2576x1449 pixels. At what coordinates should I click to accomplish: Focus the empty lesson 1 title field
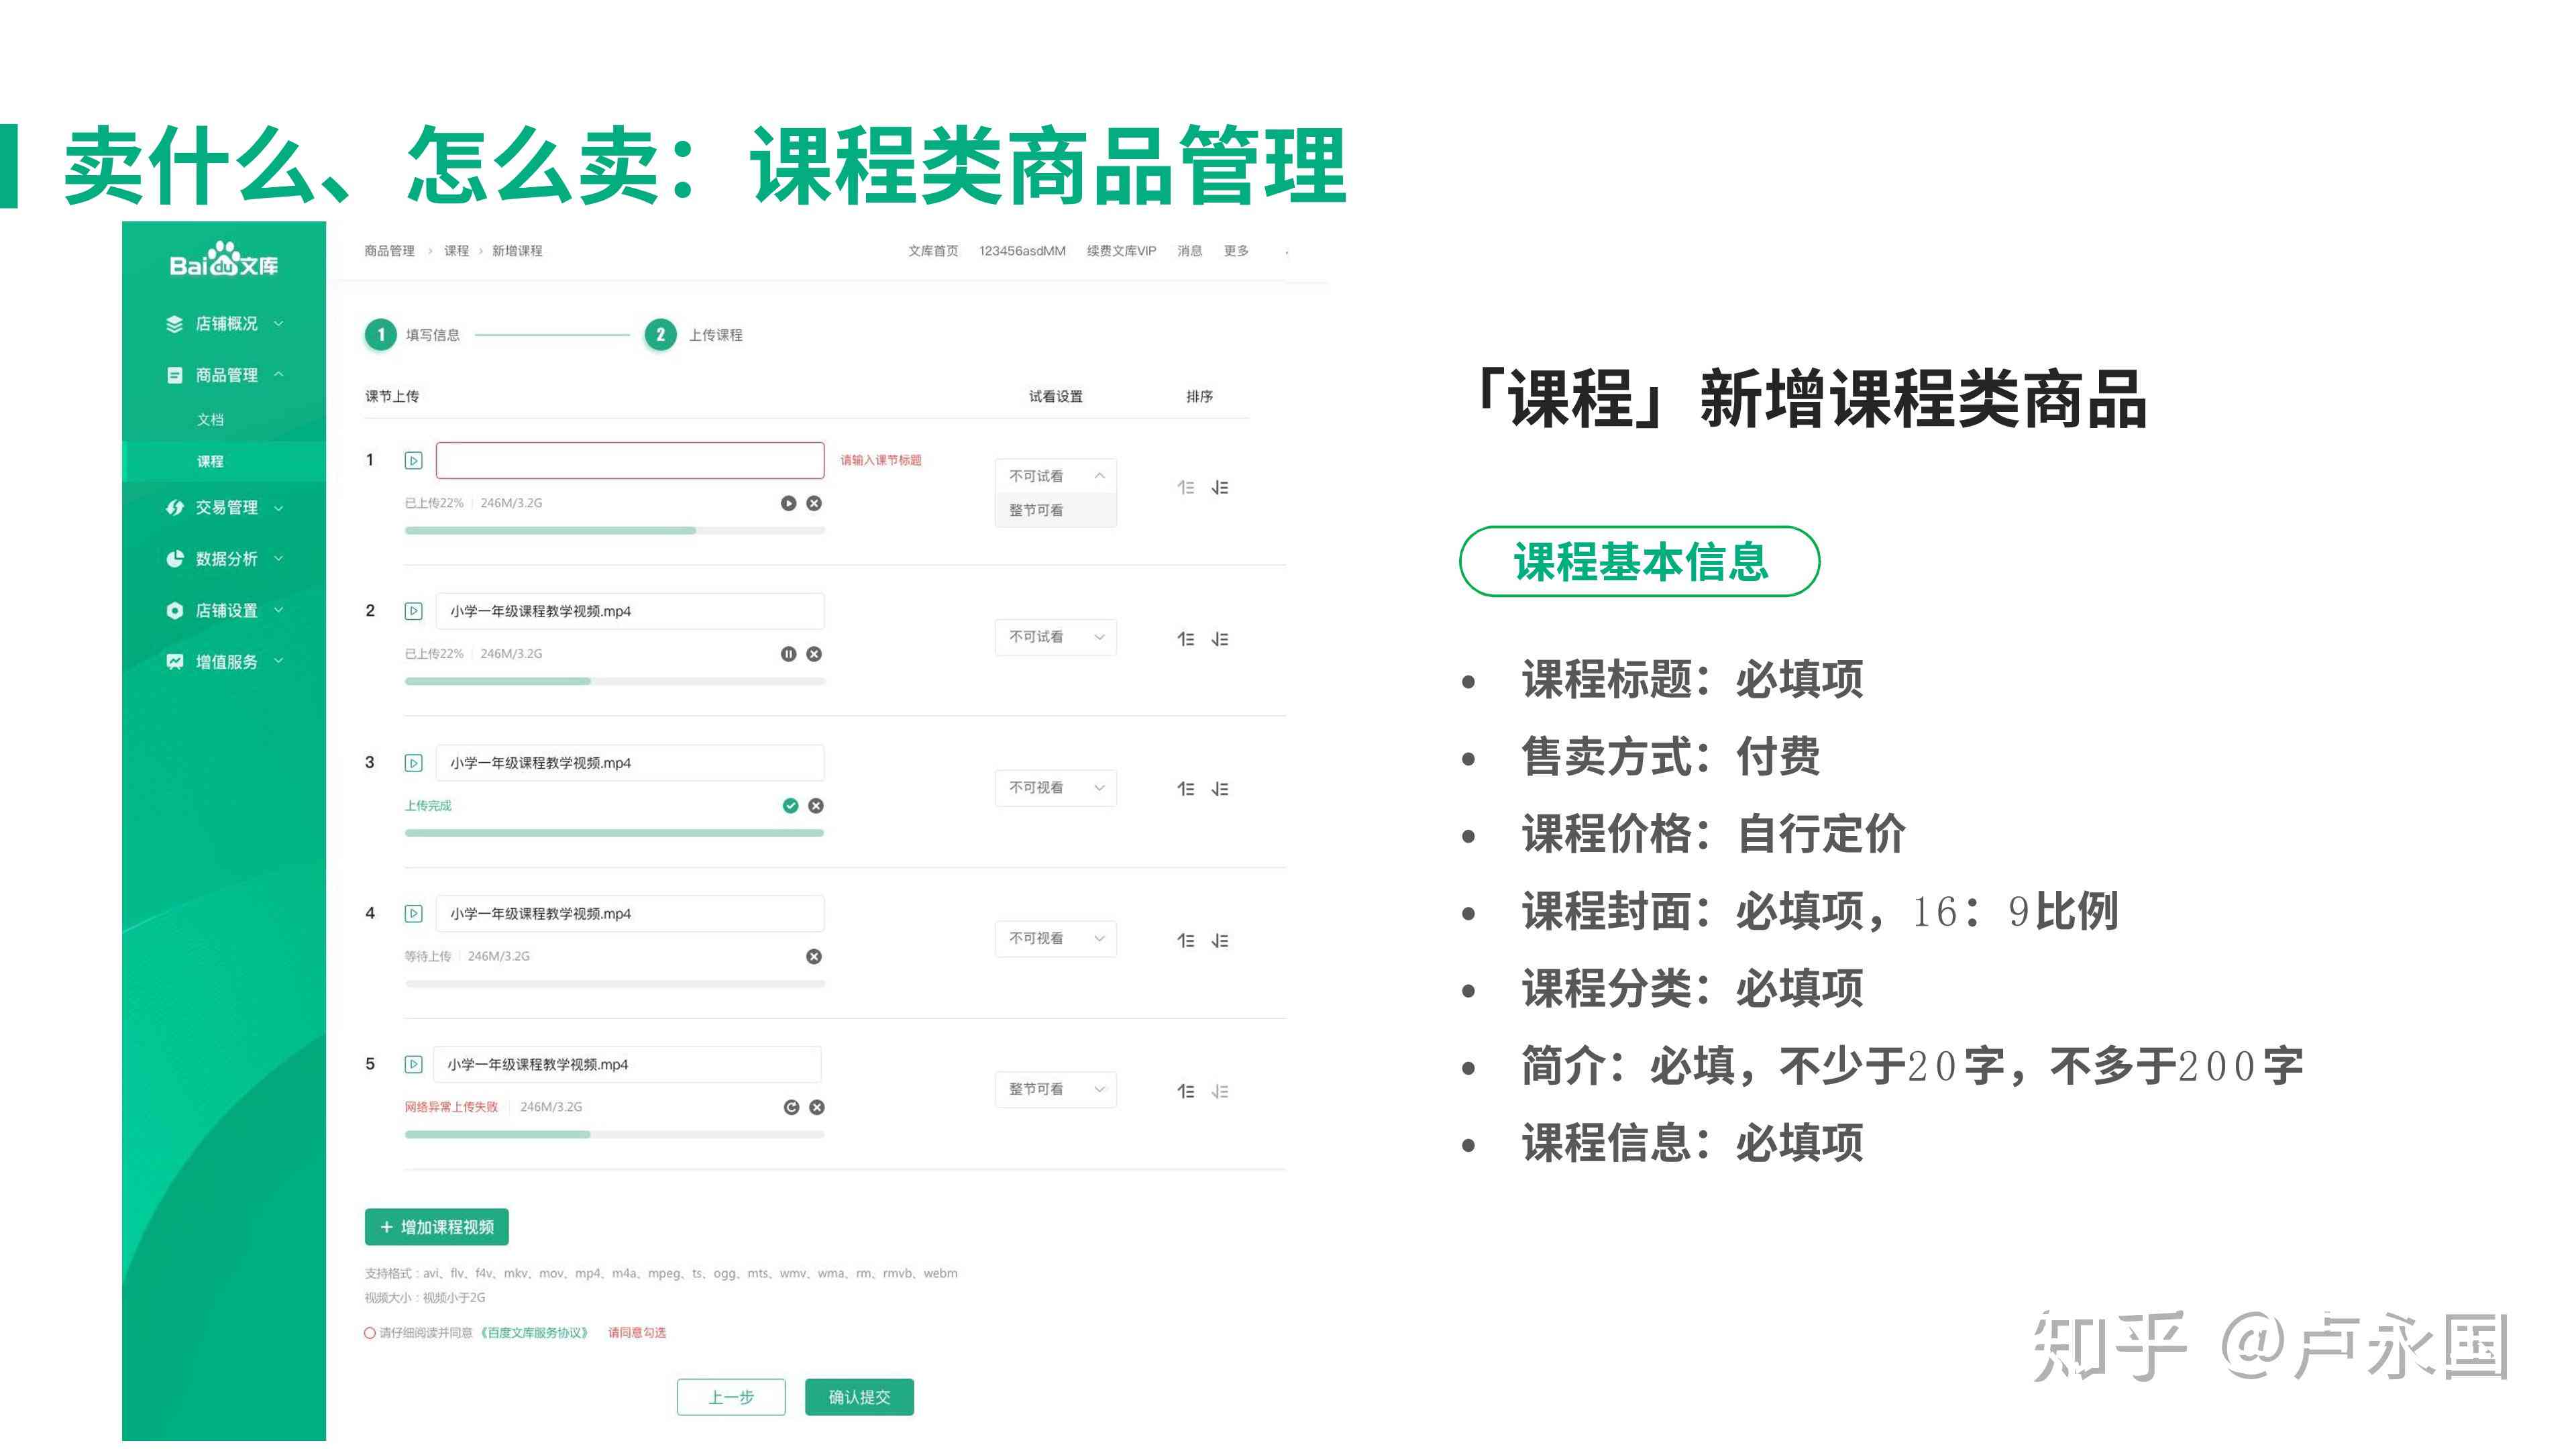(x=630, y=461)
